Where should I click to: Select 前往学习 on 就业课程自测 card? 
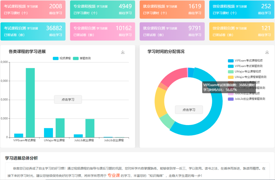195,35
